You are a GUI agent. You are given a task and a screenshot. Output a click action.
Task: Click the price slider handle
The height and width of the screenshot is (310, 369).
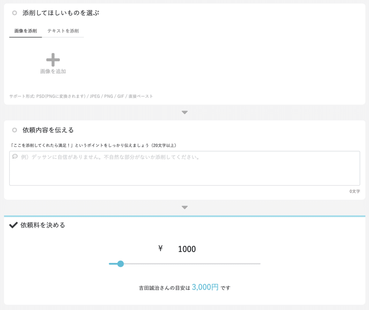120,263
